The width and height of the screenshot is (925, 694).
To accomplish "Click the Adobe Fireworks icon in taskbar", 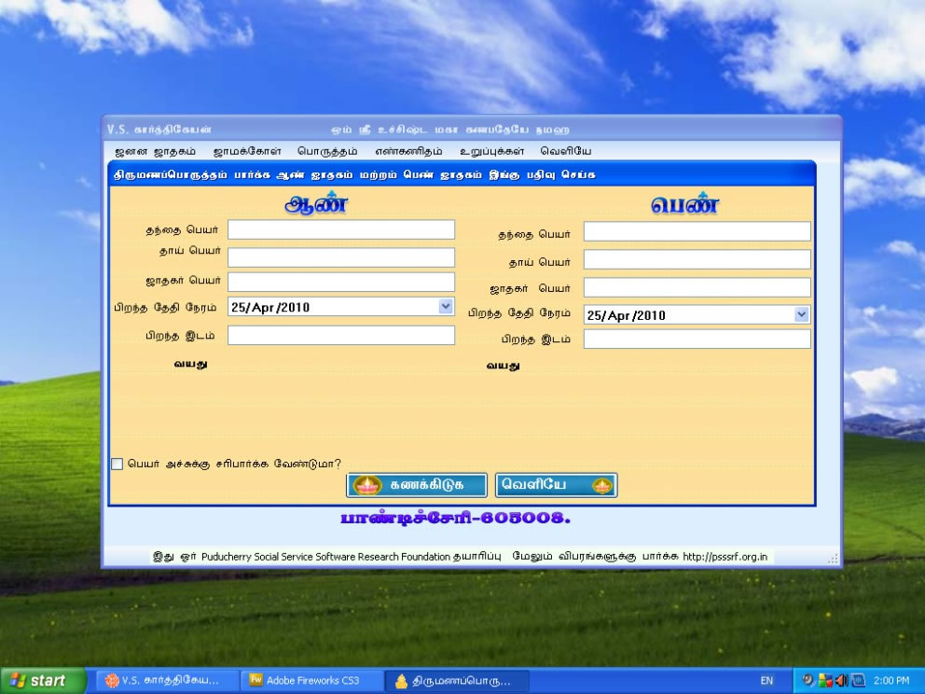I will click(x=256, y=680).
